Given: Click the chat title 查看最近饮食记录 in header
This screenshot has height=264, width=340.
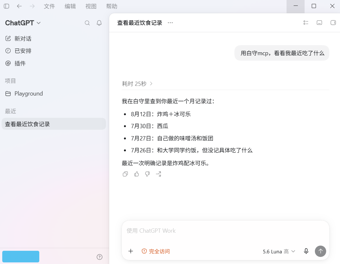Looking at the screenshot, I should pyautogui.click(x=140, y=23).
